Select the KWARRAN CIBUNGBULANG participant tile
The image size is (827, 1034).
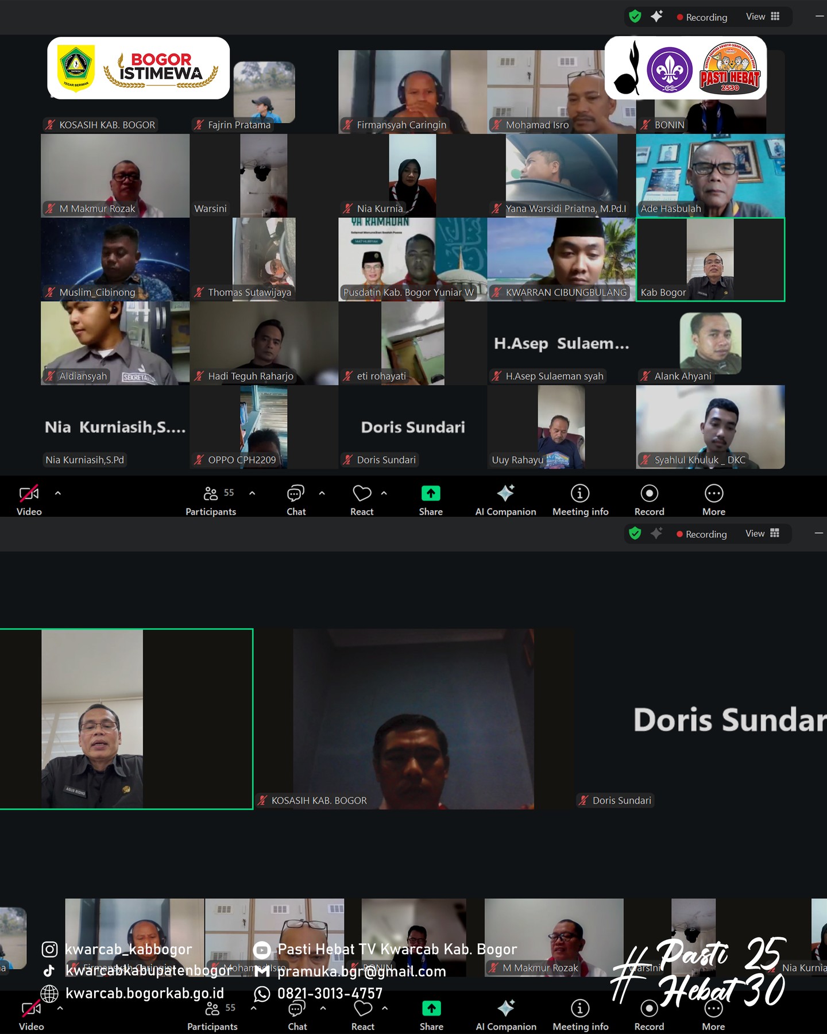pos(561,259)
